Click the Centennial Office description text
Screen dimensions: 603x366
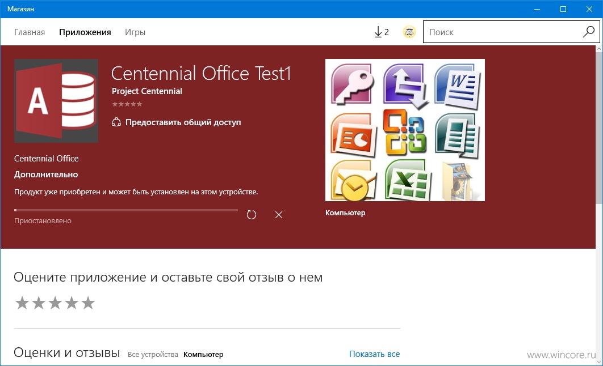point(46,159)
